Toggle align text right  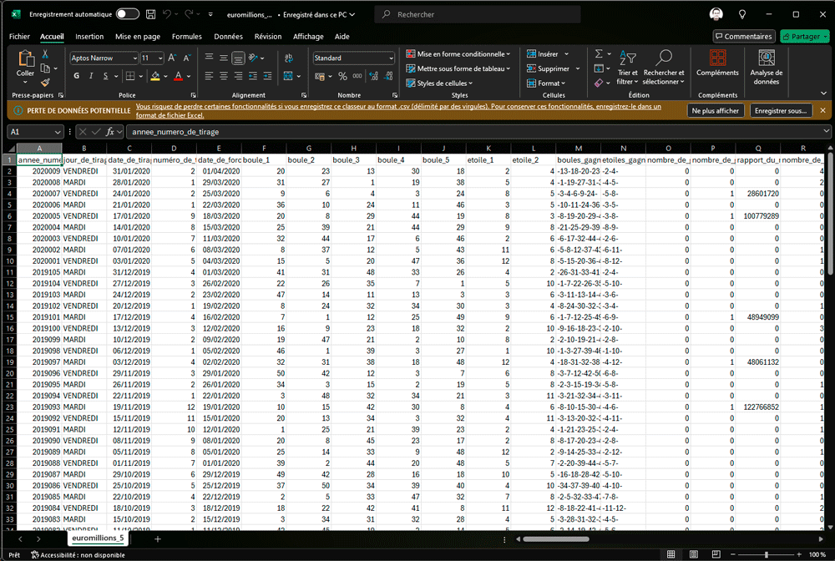(238, 76)
